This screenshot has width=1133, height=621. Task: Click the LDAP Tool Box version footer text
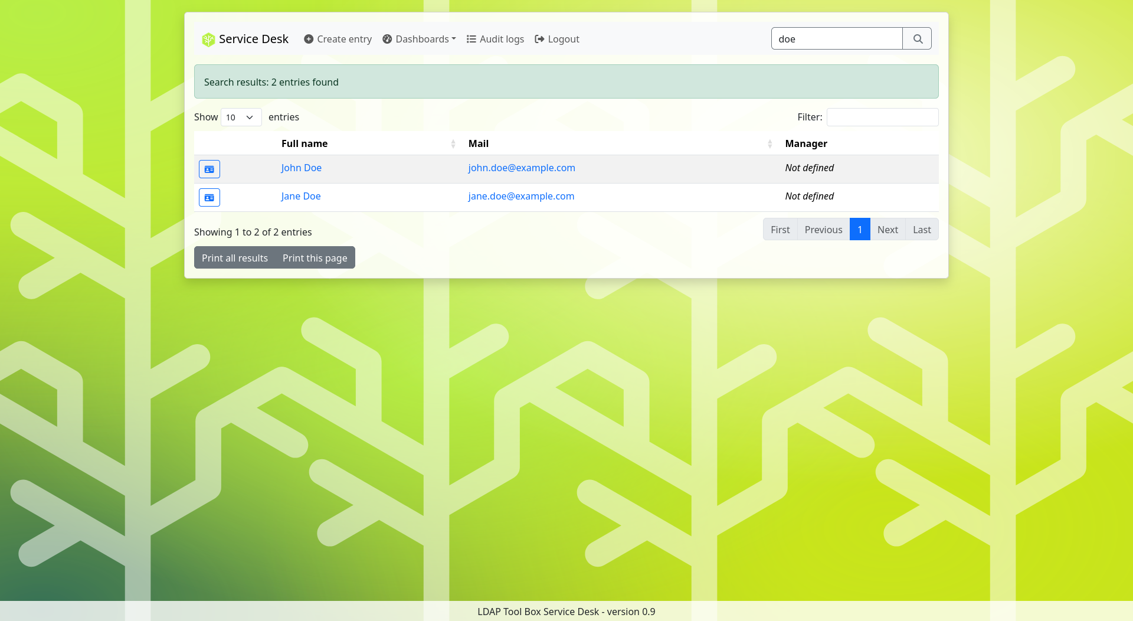[566, 612]
